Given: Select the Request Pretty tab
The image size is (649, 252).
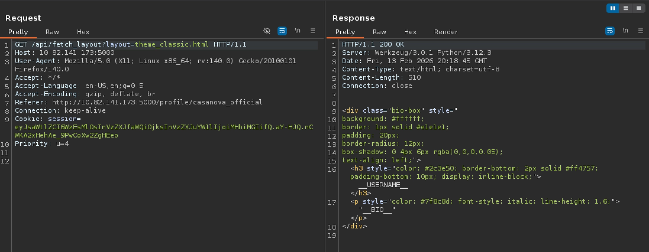Looking at the screenshot, I should (x=18, y=32).
